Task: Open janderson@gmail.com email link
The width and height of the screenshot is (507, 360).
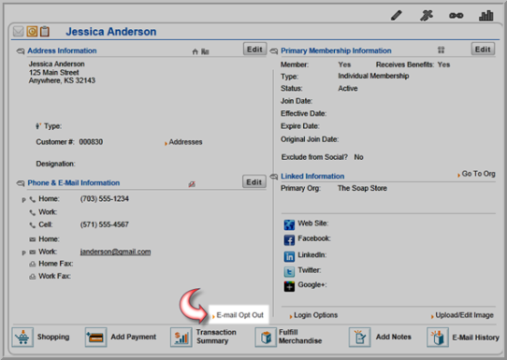Action: tap(115, 252)
